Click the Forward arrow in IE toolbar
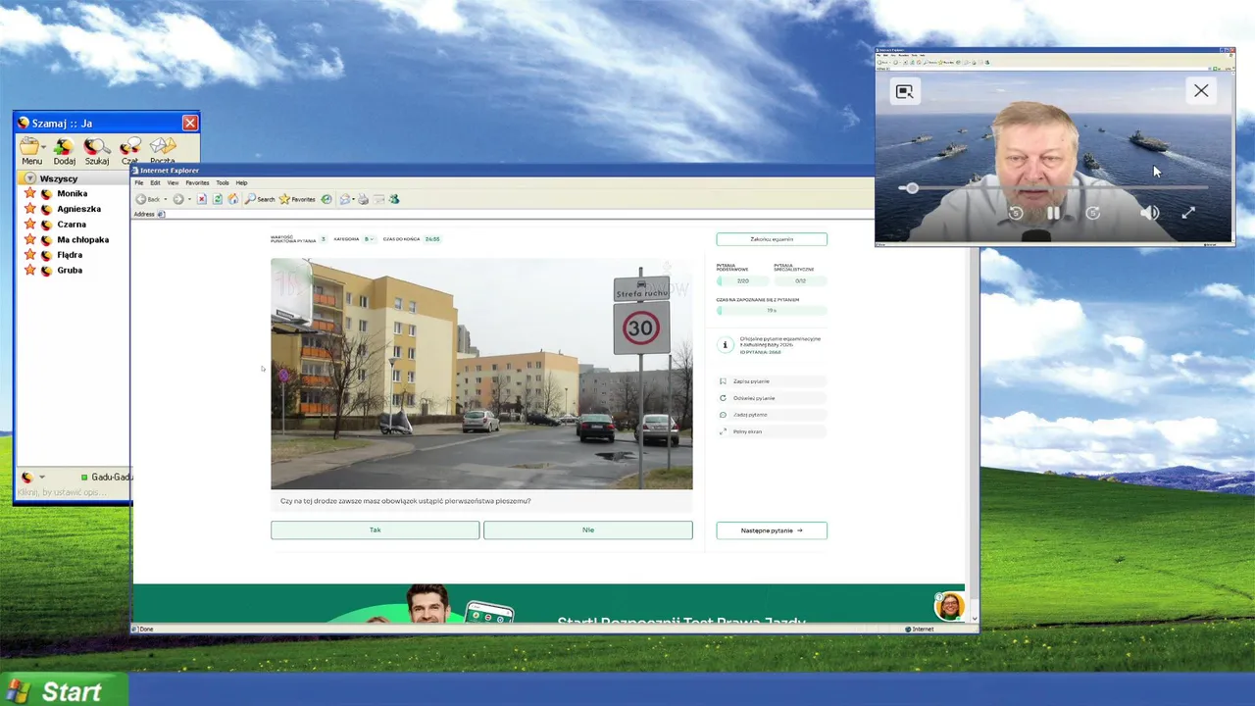Viewport: 1255px width, 706px height. (x=178, y=199)
